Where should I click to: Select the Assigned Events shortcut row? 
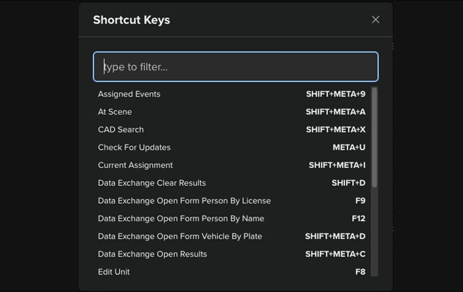[x=129, y=94]
